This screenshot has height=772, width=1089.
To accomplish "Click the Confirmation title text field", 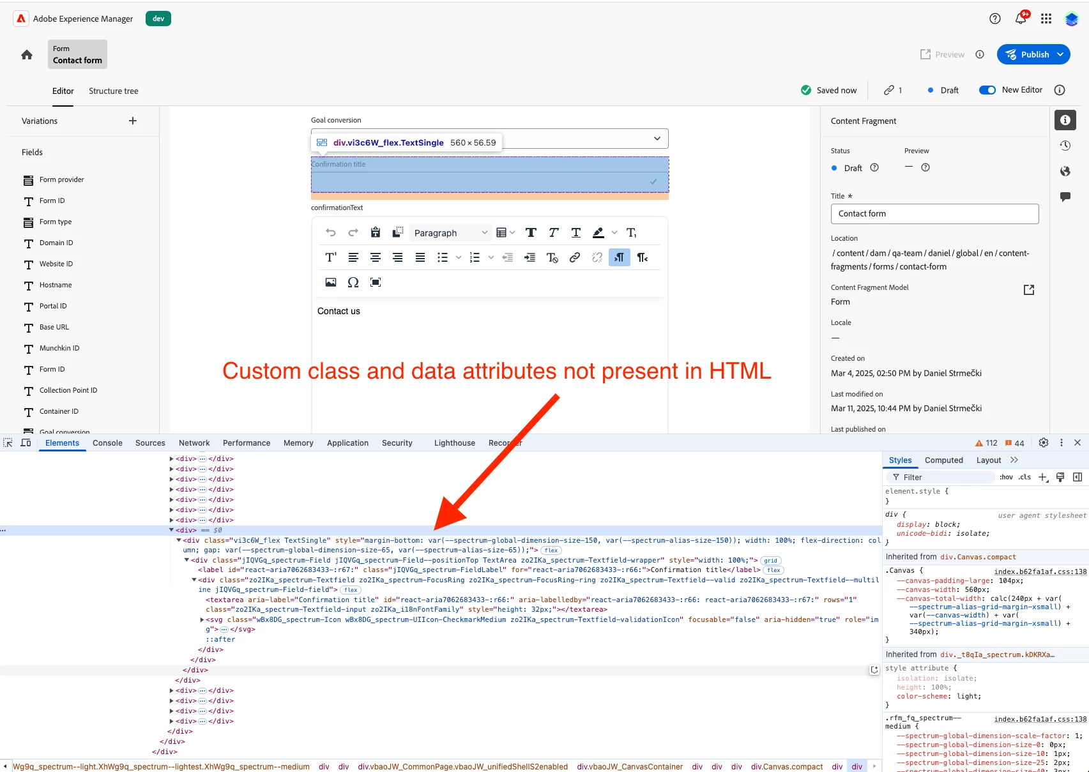I will 490,181.
